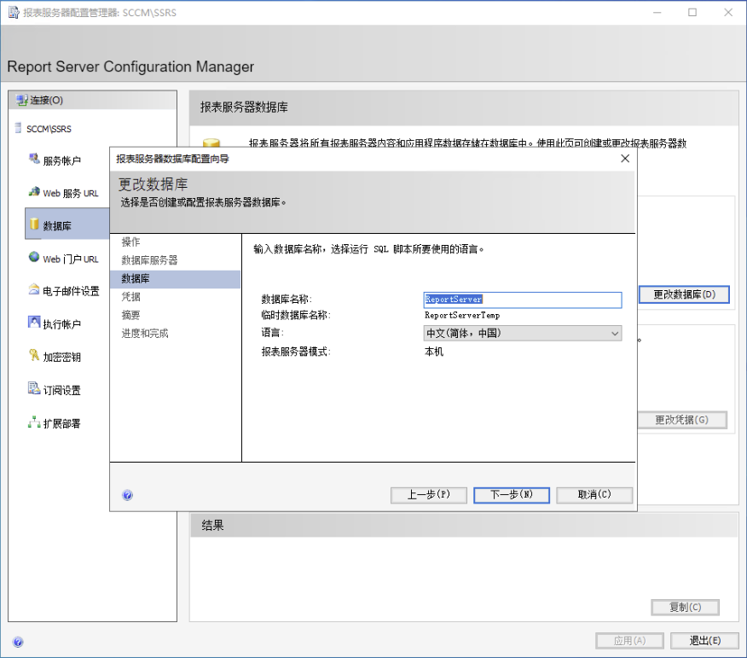The width and height of the screenshot is (747, 658).
Task: Open the 订阅设置 icon
Action: 34,388
